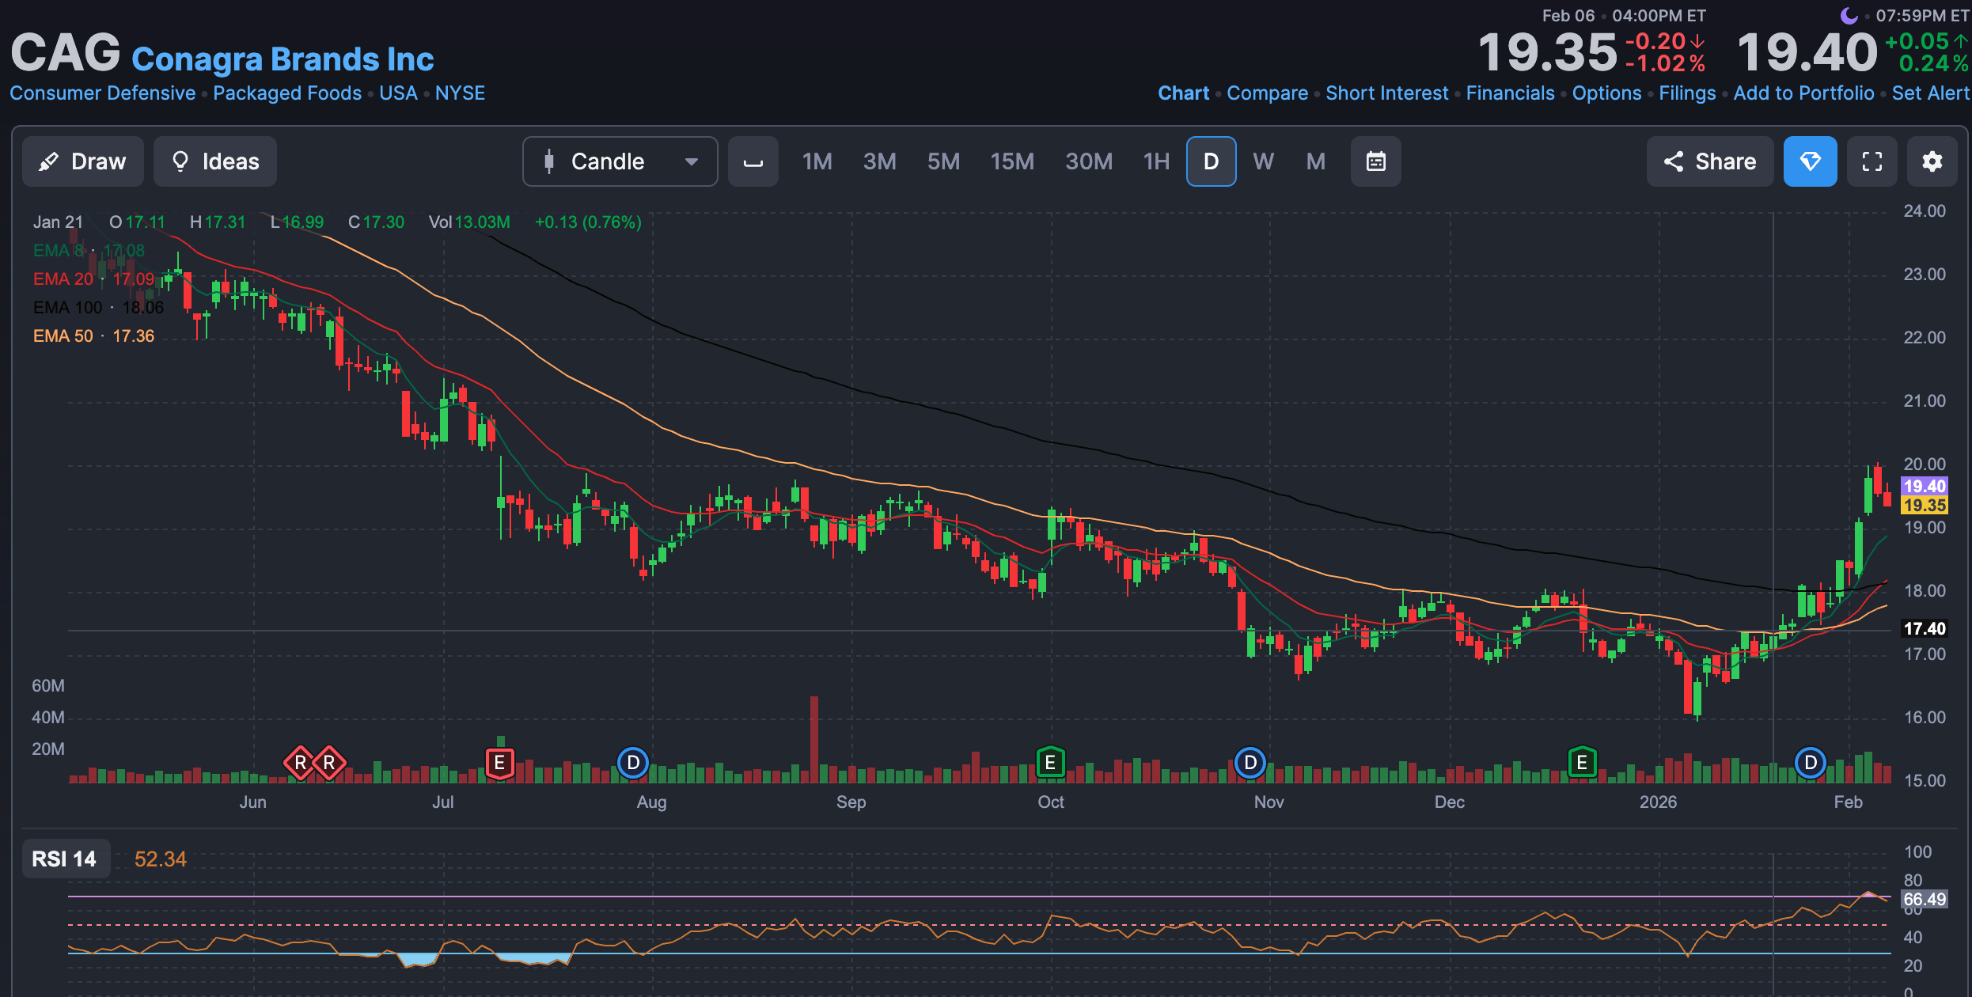Click the October earnings E marker
Image resolution: width=1972 pixels, height=997 pixels.
1050,763
